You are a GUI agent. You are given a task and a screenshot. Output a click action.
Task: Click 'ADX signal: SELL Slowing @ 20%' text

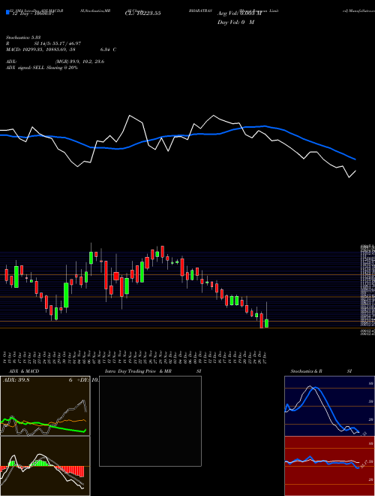point(42,68)
